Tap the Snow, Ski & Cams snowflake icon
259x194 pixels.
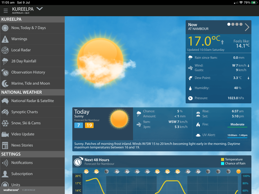[x=5, y=123]
